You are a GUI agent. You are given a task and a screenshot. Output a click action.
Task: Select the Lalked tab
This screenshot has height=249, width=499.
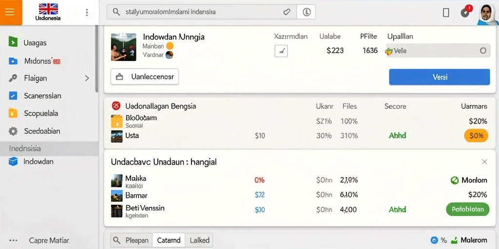[x=199, y=240]
